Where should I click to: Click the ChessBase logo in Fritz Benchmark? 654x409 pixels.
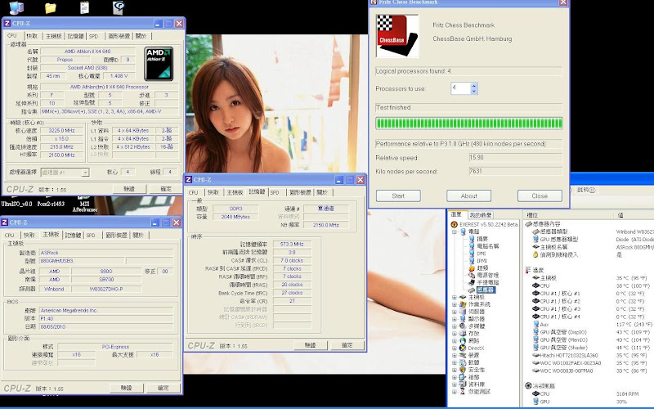point(396,36)
